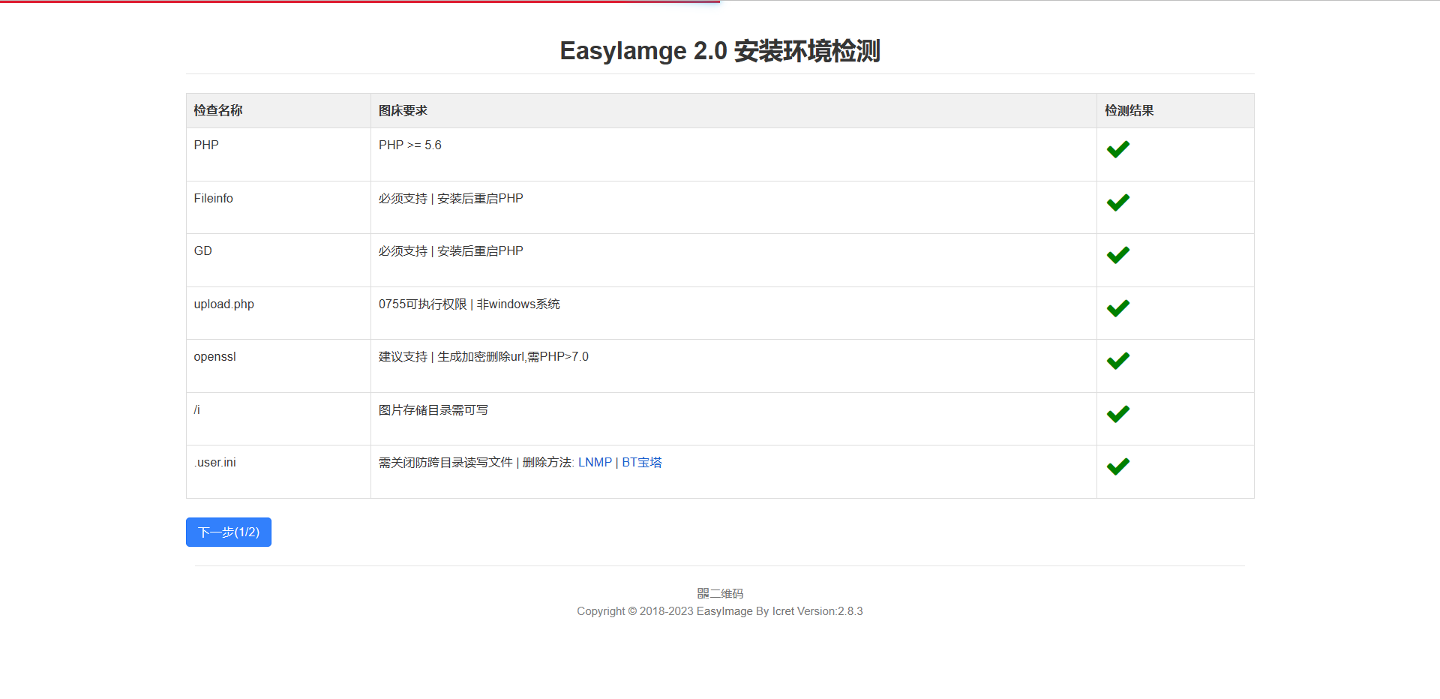Click the 图床要求 column header

[x=403, y=111]
